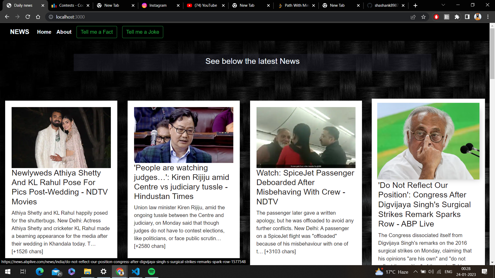Open Spotify from the taskbar
495x278 pixels.
pos(152,272)
